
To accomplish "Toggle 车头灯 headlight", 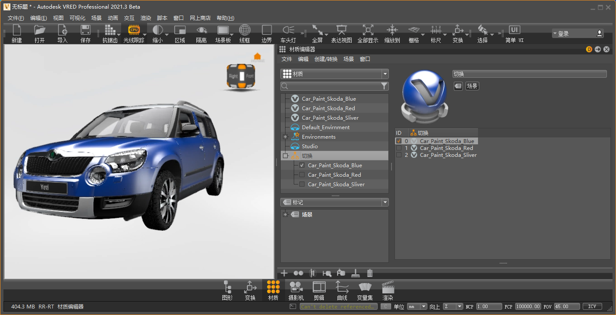I will [289, 30].
